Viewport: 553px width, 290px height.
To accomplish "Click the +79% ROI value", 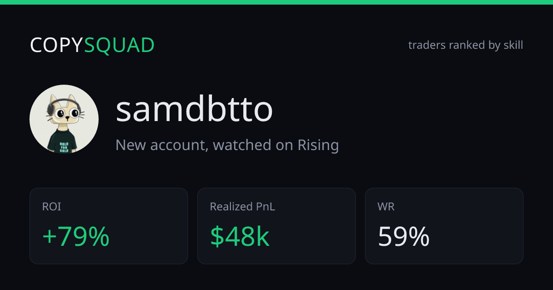I will click(x=76, y=237).
